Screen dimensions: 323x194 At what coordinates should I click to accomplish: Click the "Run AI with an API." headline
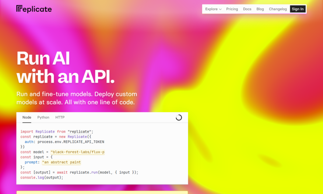tap(65, 67)
